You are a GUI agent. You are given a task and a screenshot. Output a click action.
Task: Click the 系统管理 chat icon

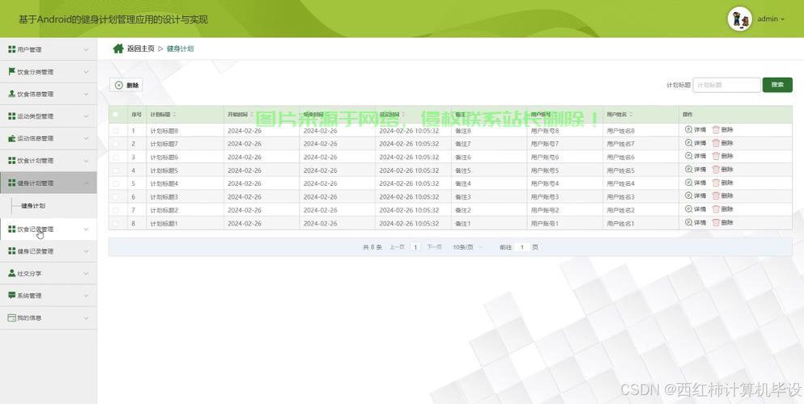pos(12,295)
